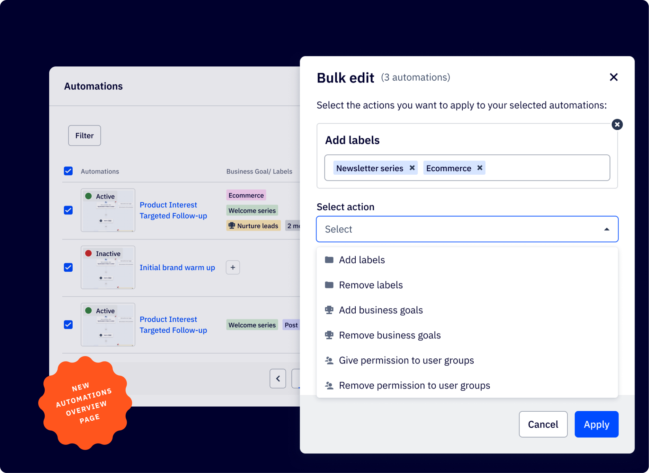This screenshot has height=473, width=649.
Task: Click the folder icon beside Add labels option
Action: 329,259
